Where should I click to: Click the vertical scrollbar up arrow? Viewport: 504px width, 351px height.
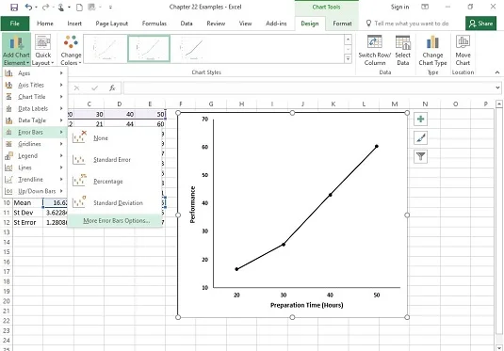(499, 104)
